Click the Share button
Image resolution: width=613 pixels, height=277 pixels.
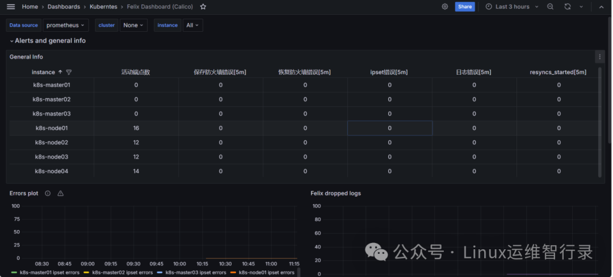pyautogui.click(x=465, y=7)
